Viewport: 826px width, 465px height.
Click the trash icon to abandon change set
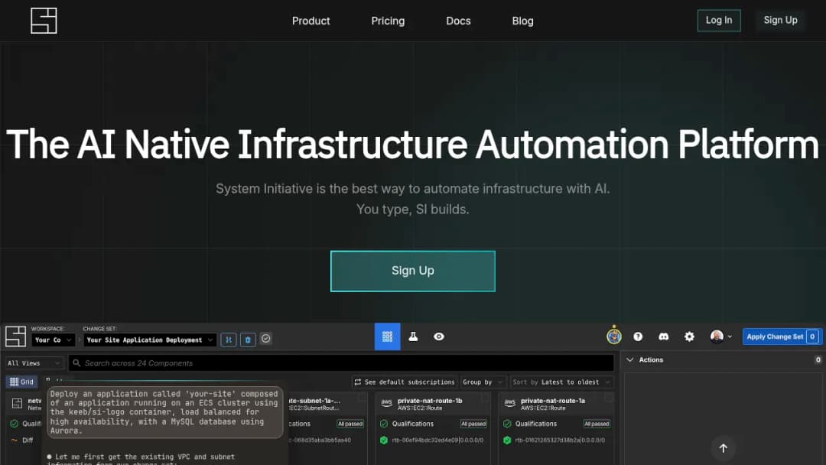(x=248, y=340)
